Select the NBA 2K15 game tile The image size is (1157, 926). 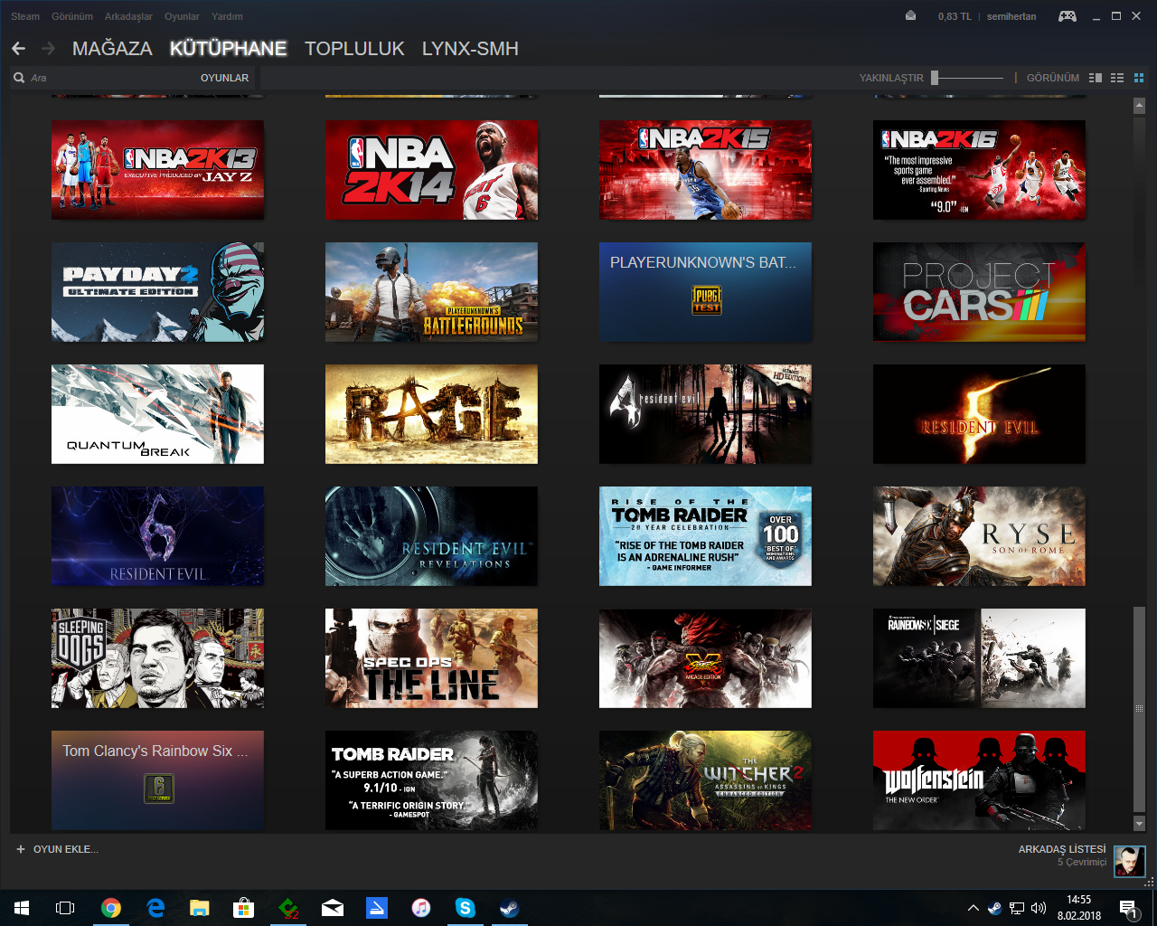point(705,170)
